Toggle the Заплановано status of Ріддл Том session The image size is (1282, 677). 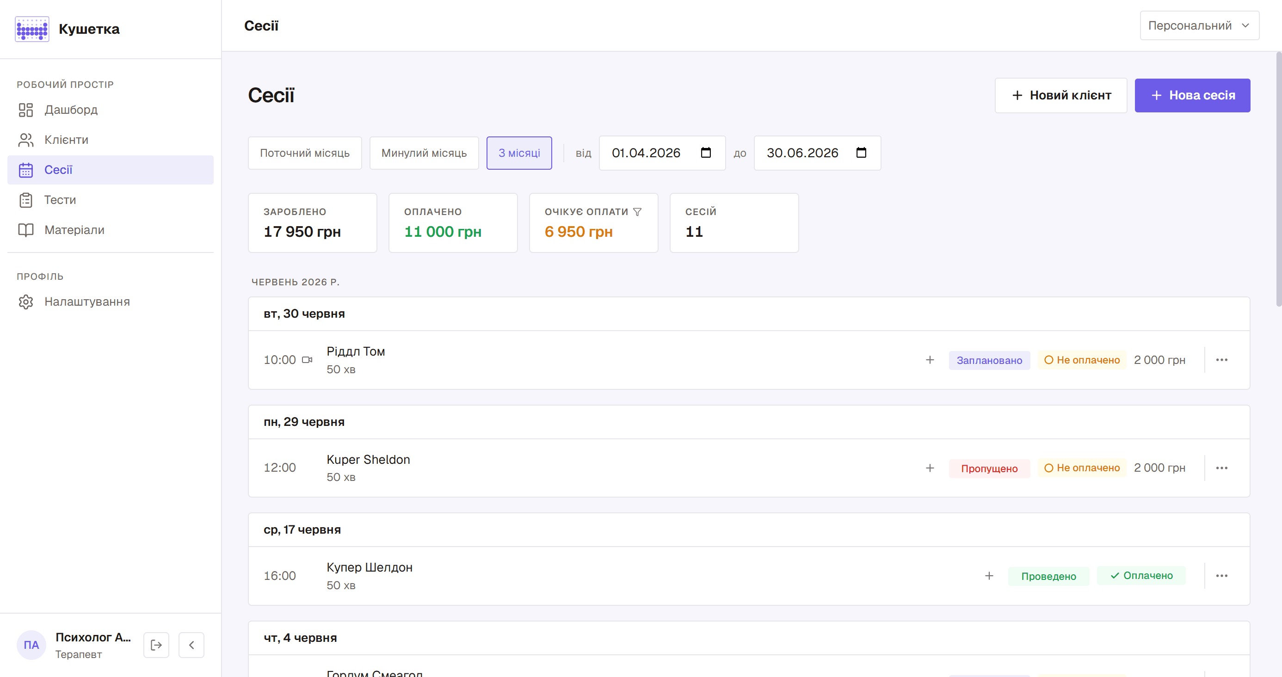[989, 360]
